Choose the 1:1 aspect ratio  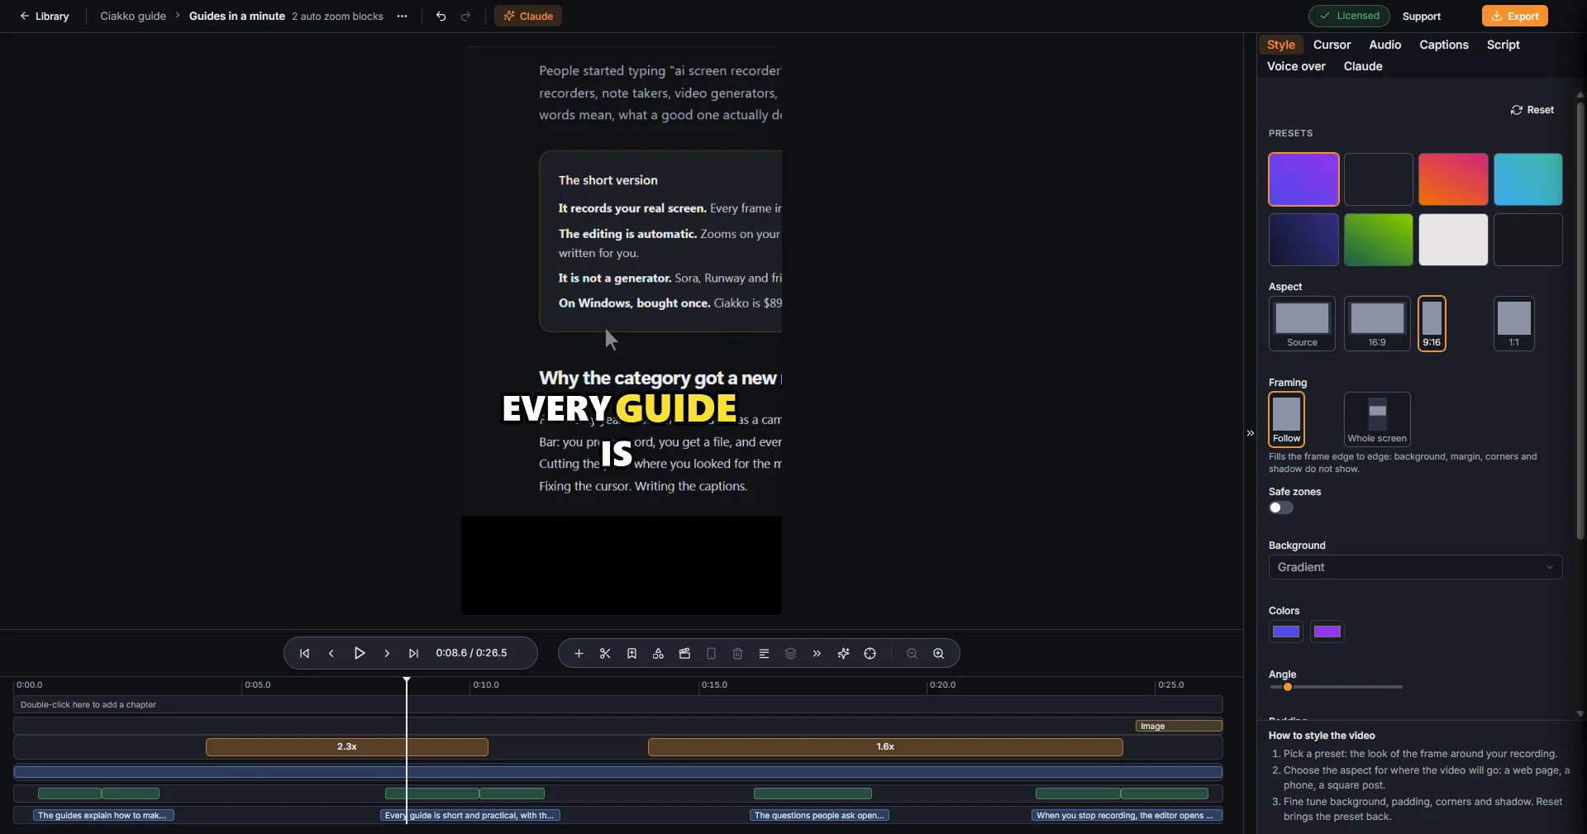(x=1514, y=323)
